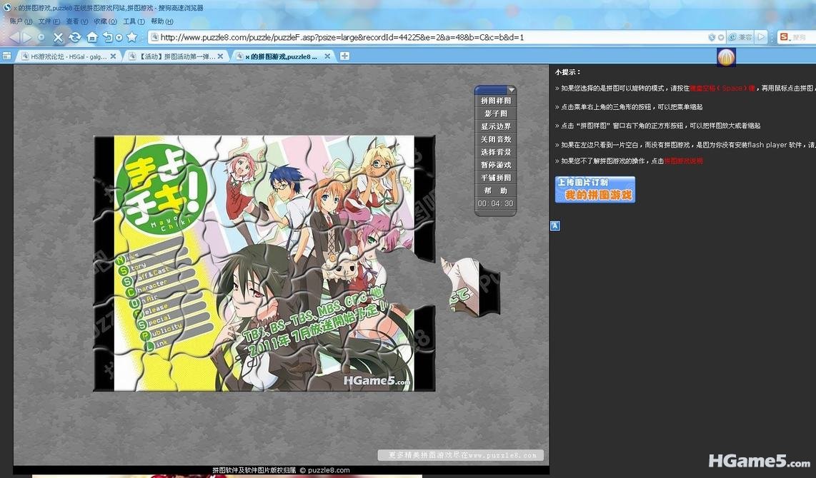This screenshot has width=816, height=478.
Task: Click the blue title bar of puzzle menu
Action: click(x=492, y=90)
